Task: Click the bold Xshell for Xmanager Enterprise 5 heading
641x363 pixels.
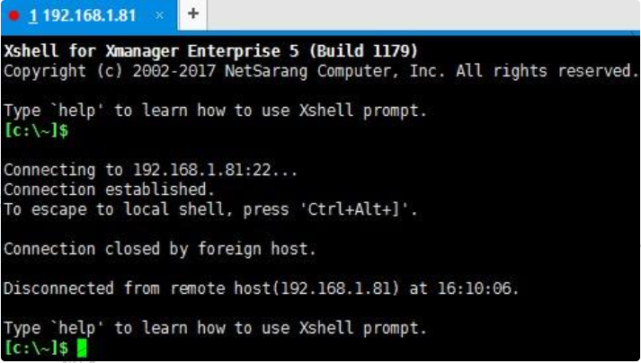Action: [211, 51]
